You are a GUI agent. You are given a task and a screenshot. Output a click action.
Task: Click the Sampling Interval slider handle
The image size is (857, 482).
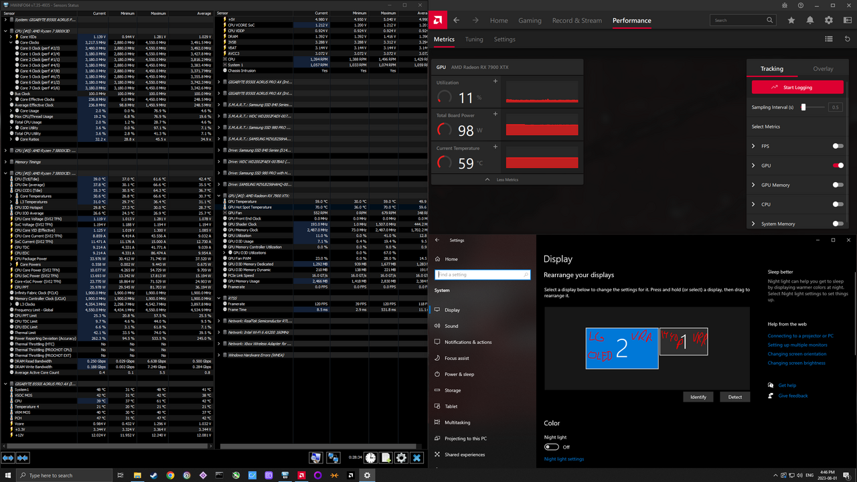point(803,107)
